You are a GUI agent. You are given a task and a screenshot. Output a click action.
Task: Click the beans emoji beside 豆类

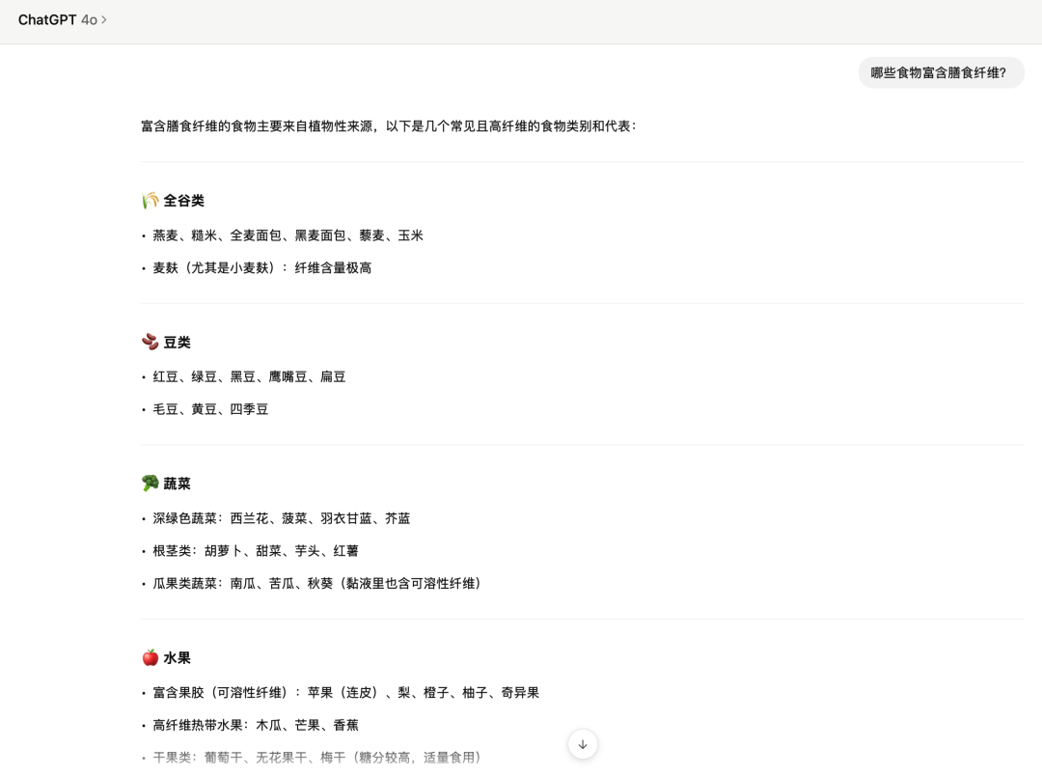click(x=150, y=342)
